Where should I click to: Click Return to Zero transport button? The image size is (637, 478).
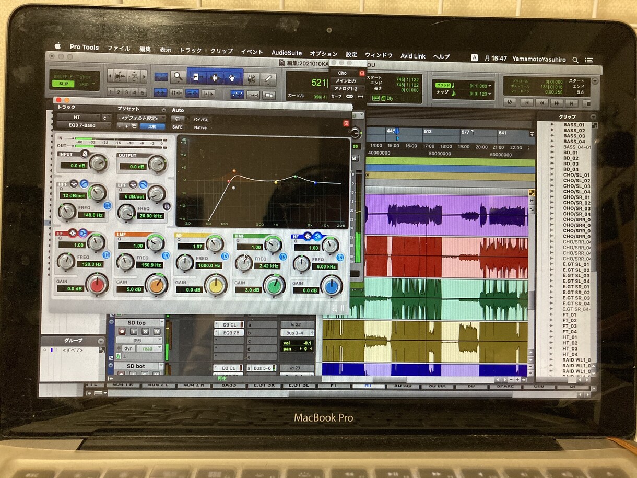(527, 103)
